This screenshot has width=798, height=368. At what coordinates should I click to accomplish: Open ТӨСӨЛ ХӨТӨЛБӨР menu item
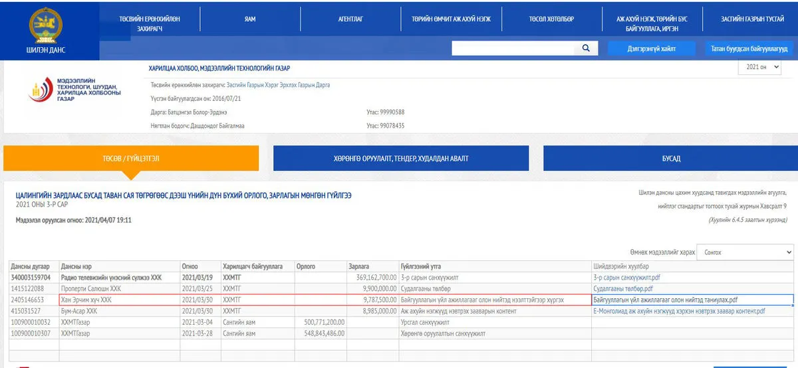coord(551,19)
